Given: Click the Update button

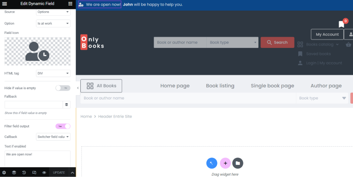Looking at the screenshot, I should click(x=59, y=172).
